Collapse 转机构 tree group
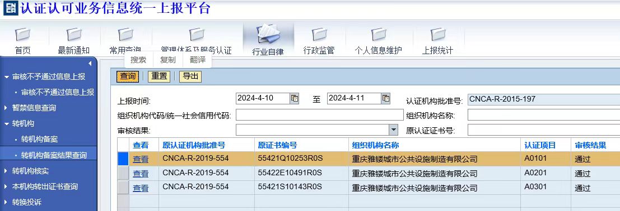This screenshot has height=211, width=620. (x=6, y=124)
